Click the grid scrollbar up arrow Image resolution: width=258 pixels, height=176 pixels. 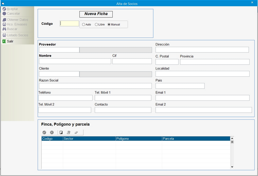click(x=232, y=138)
